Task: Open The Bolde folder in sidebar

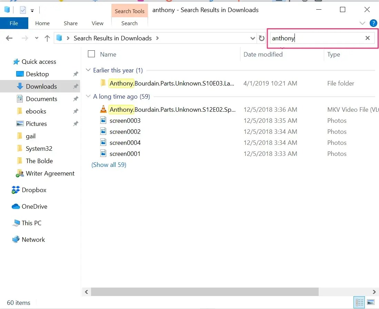Action: point(39,161)
